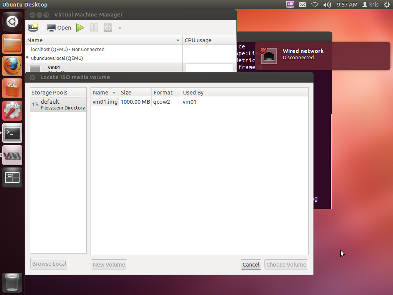The height and width of the screenshot is (295, 393).
Task: Open the display indicator in top panel
Action: (290, 5)
